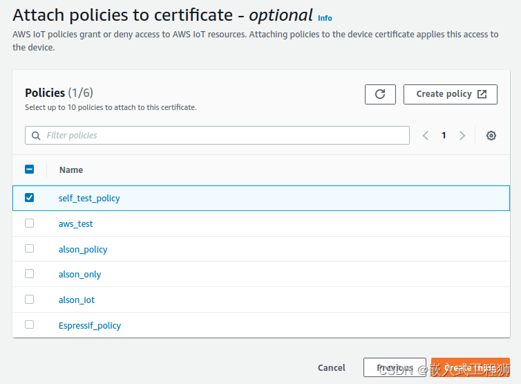This screenshot has height=384, width=521.
Task: Check the aws_test policy checkbox
Action: click(x=29, y=223)
